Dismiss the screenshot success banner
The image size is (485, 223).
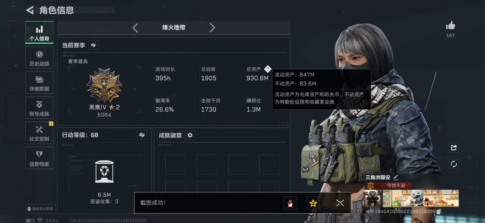pyautogui.click(x=340, y=203)
